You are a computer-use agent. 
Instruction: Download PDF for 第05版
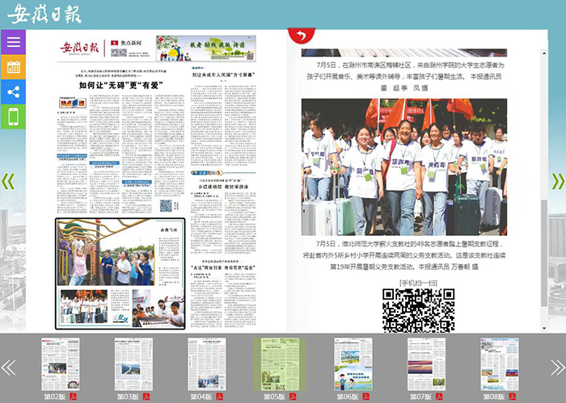click(x=293, y=397)
